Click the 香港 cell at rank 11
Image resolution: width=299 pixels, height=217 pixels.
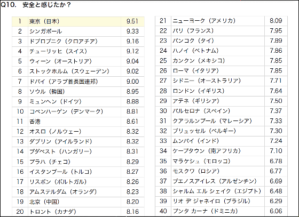(74, 122)
